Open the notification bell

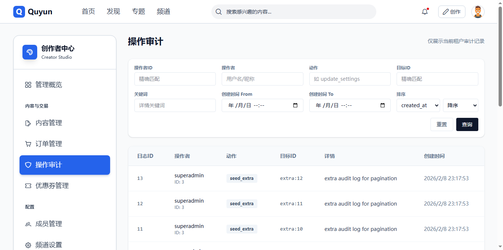tap(424, 11)
